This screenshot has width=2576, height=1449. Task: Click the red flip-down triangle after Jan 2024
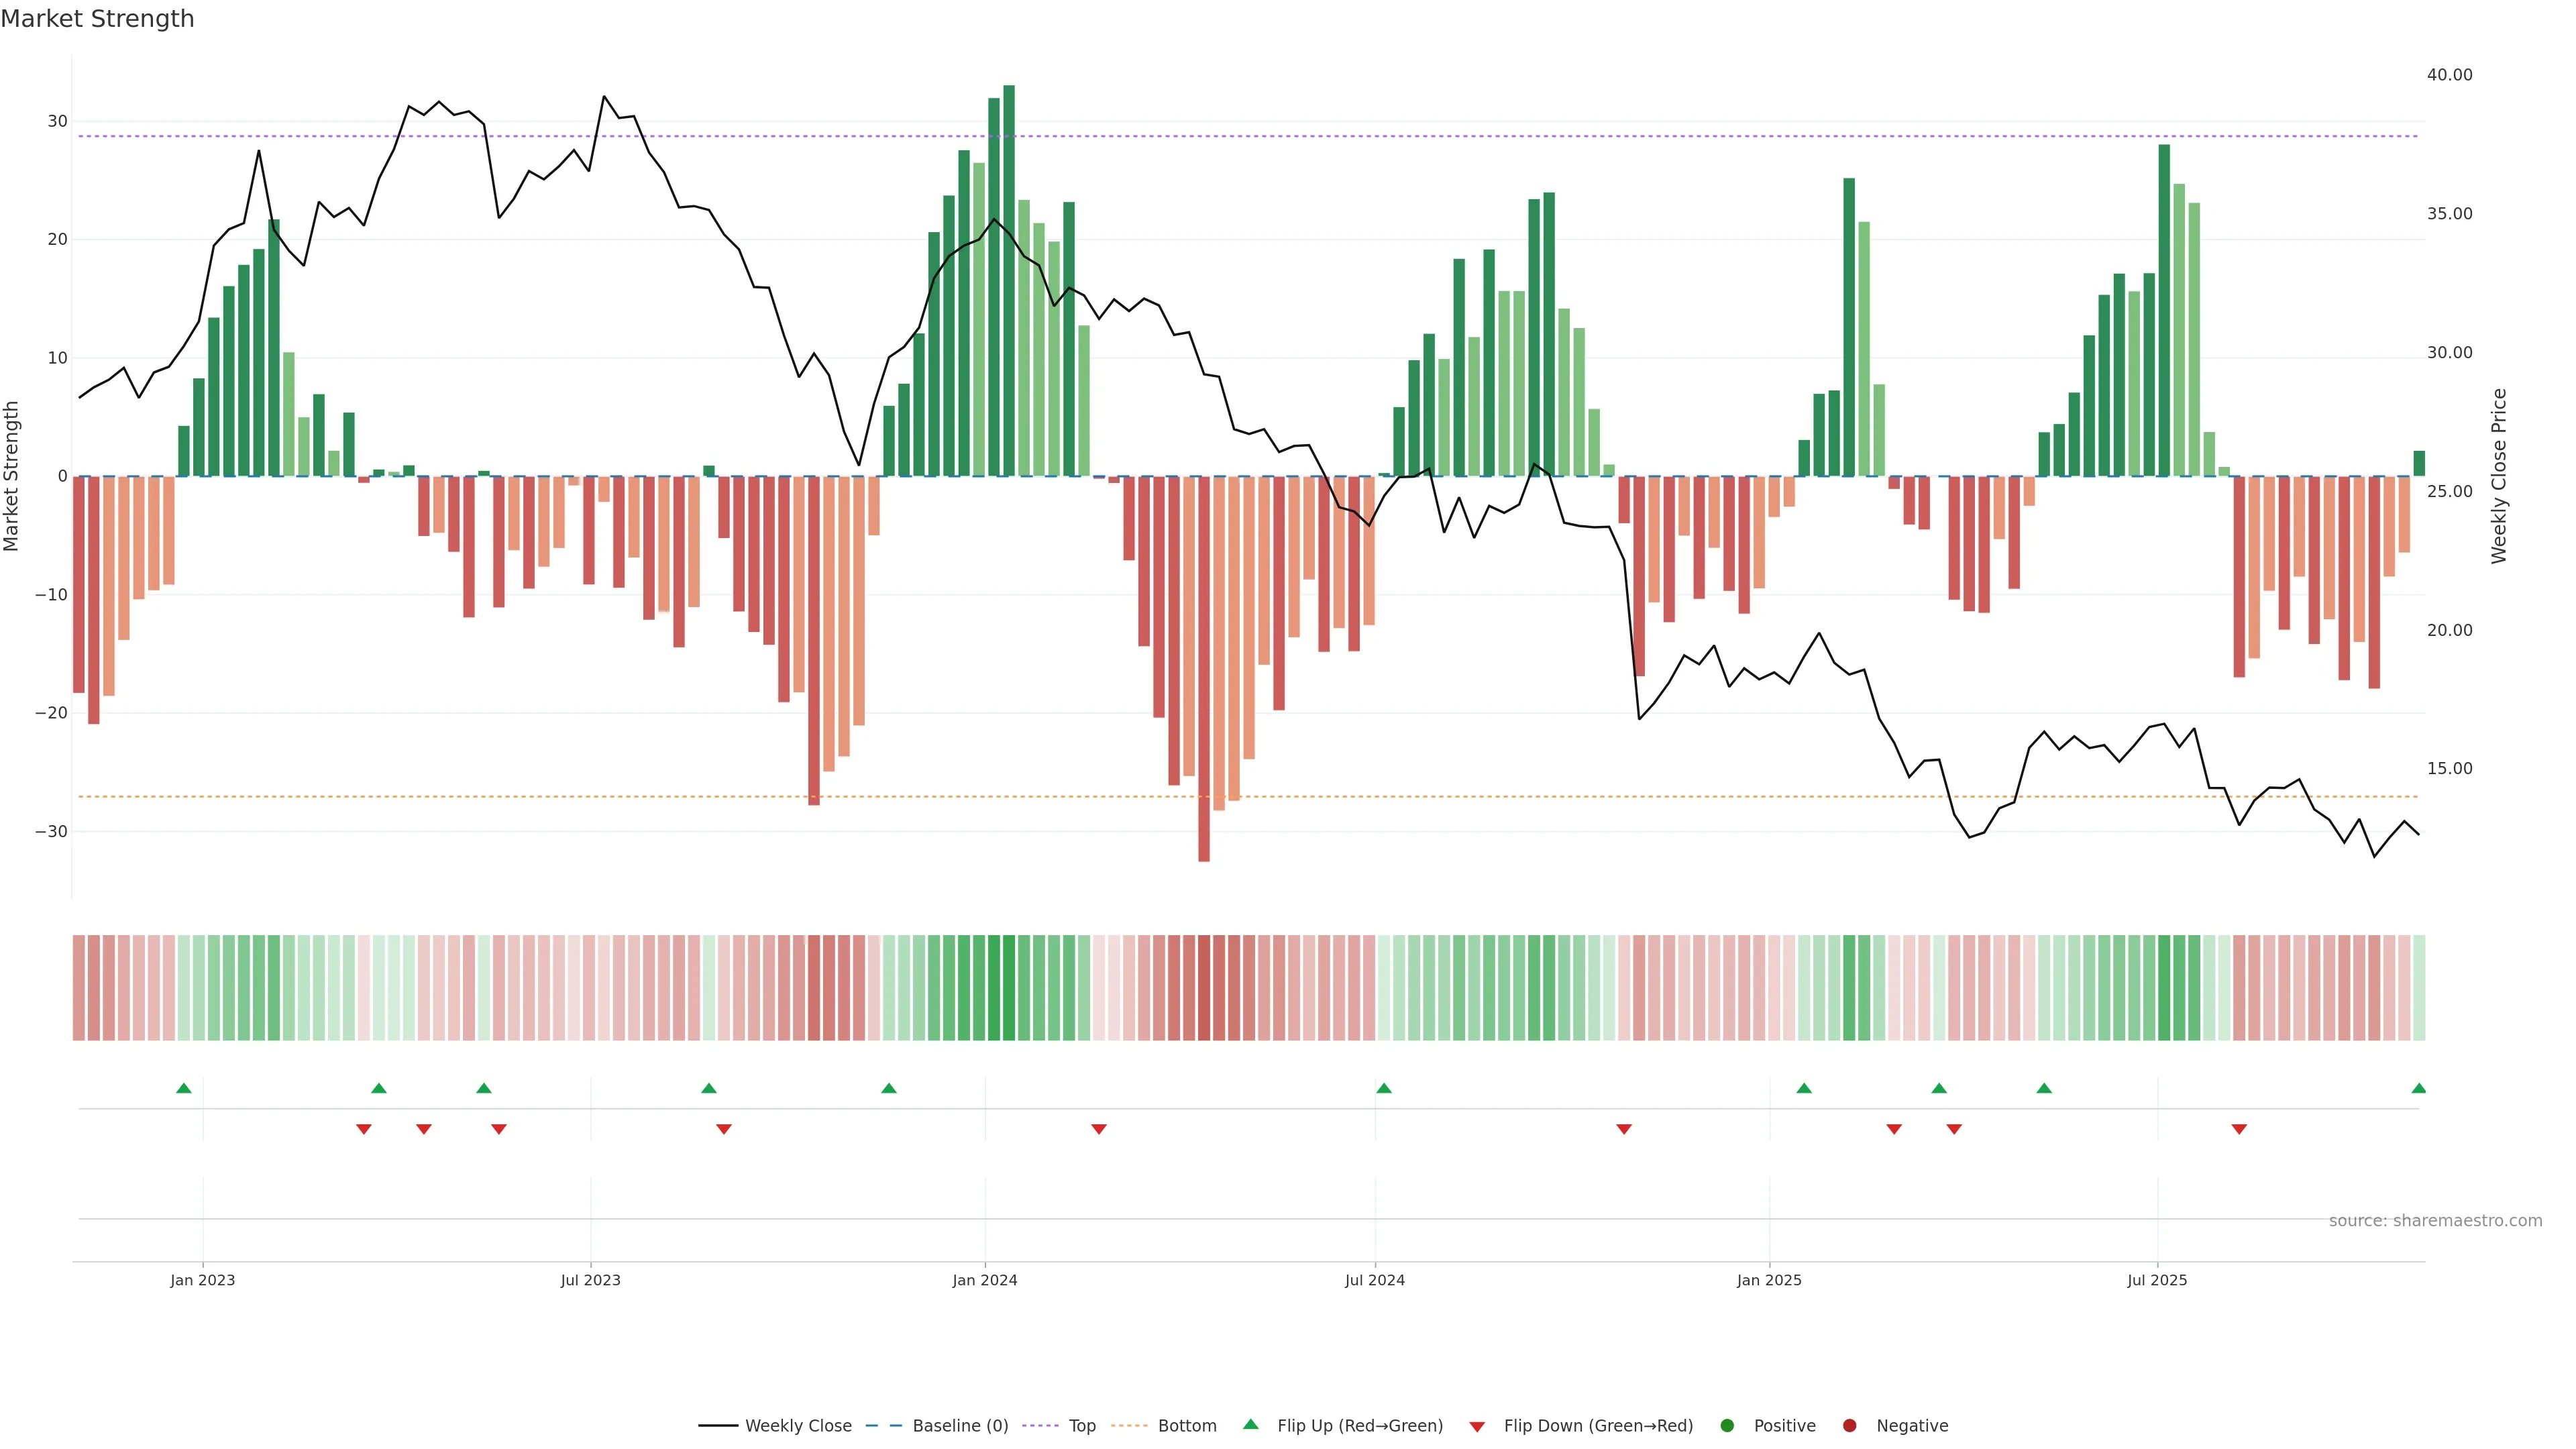click(x=1099, y=1129)
